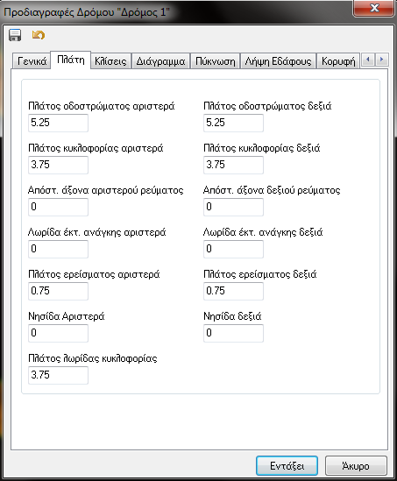Switch to the Γενικά tab
Viewport: 397px width, 481px height.
point(32,61)
